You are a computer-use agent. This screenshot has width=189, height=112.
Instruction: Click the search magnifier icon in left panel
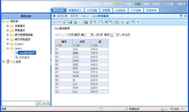point(38,104)
